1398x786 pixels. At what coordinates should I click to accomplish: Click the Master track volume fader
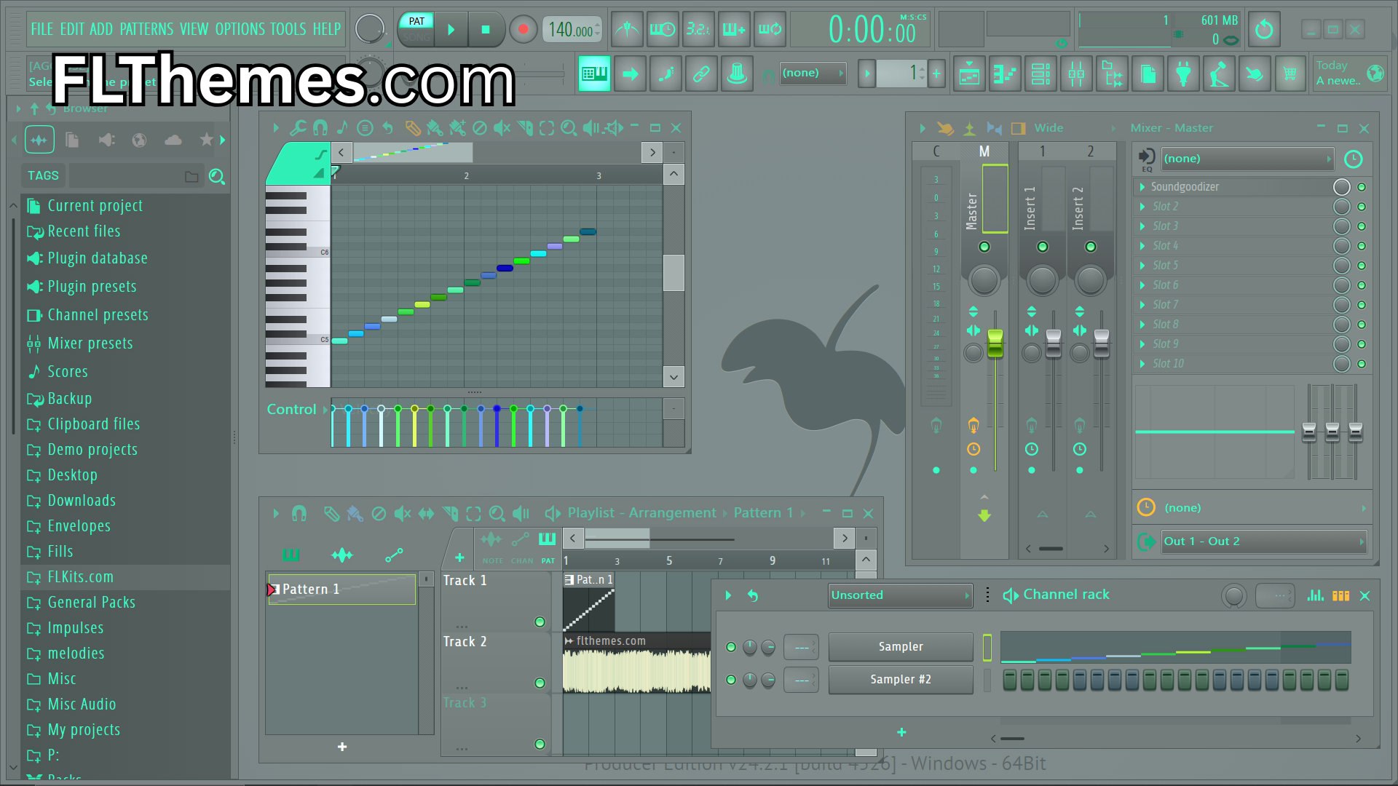(x=995, y=344)
